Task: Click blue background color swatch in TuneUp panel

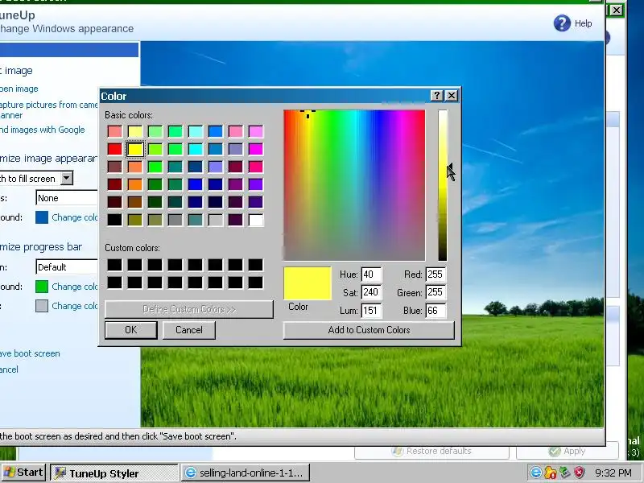Action: pos(42,217)
